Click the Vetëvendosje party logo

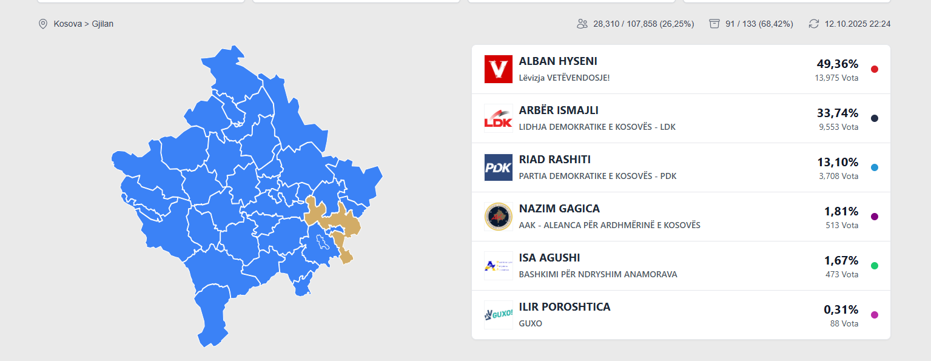(x=499, y=69)
